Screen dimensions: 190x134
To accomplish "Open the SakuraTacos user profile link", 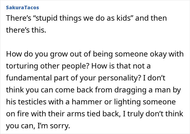I will pyautogui.click(x=23, y=8).
